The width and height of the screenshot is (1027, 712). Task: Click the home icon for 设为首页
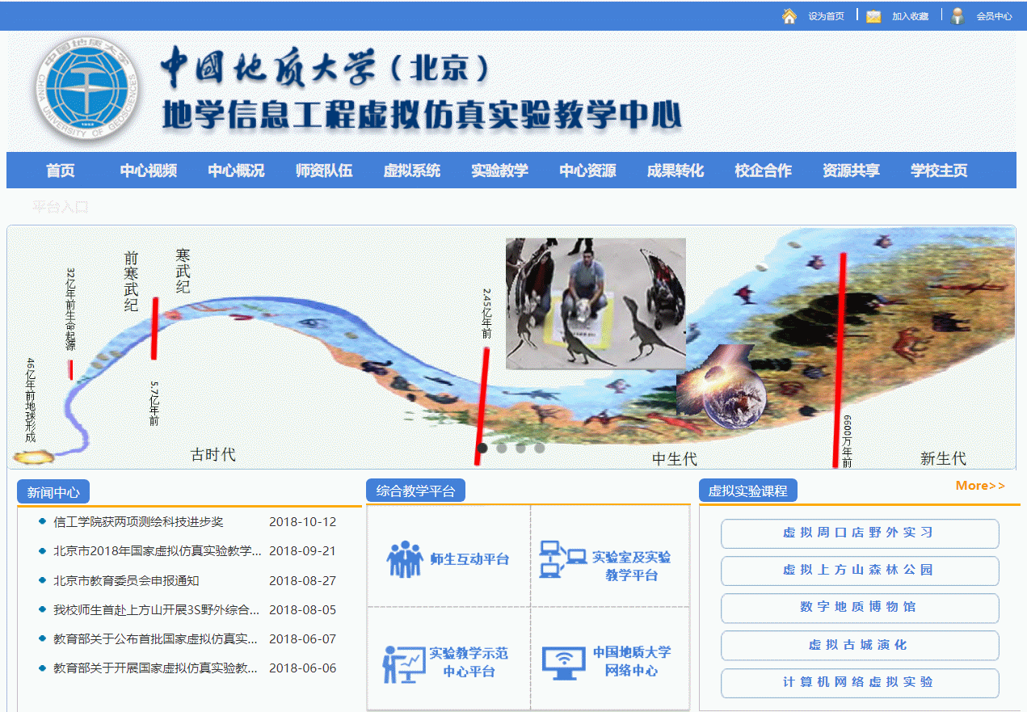point(789,16)
